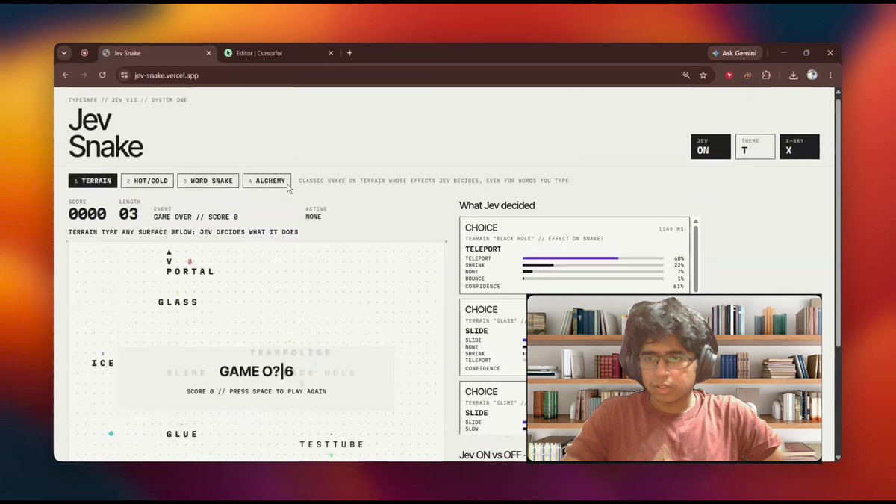Toggle the JEV ON switch
The image size is (896, 504).
pyautogui.click(x=711, y=146)
